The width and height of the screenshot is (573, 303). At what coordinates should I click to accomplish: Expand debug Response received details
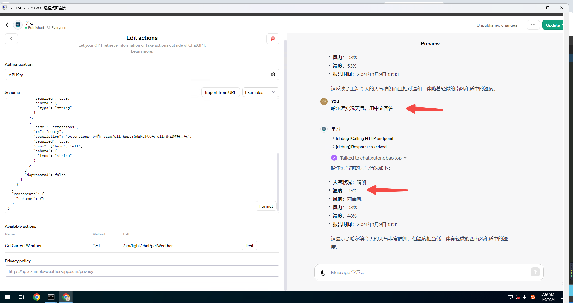click(359, 147)
